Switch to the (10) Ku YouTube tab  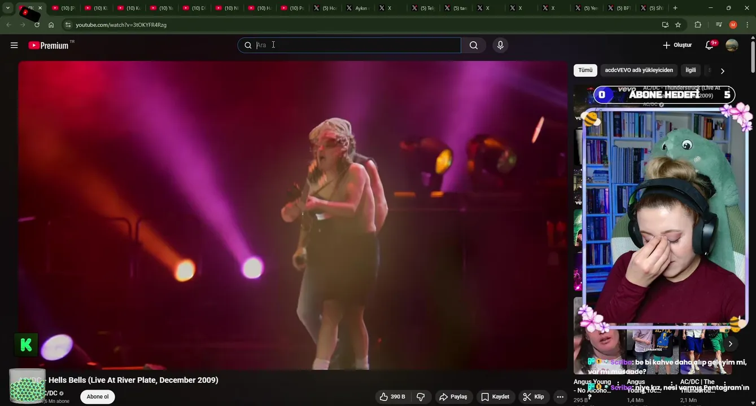pyautogui.click(x=129, y=8)
